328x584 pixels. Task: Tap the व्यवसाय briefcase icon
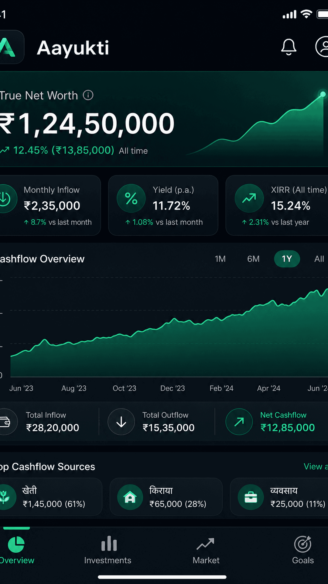tap(251, 497)
